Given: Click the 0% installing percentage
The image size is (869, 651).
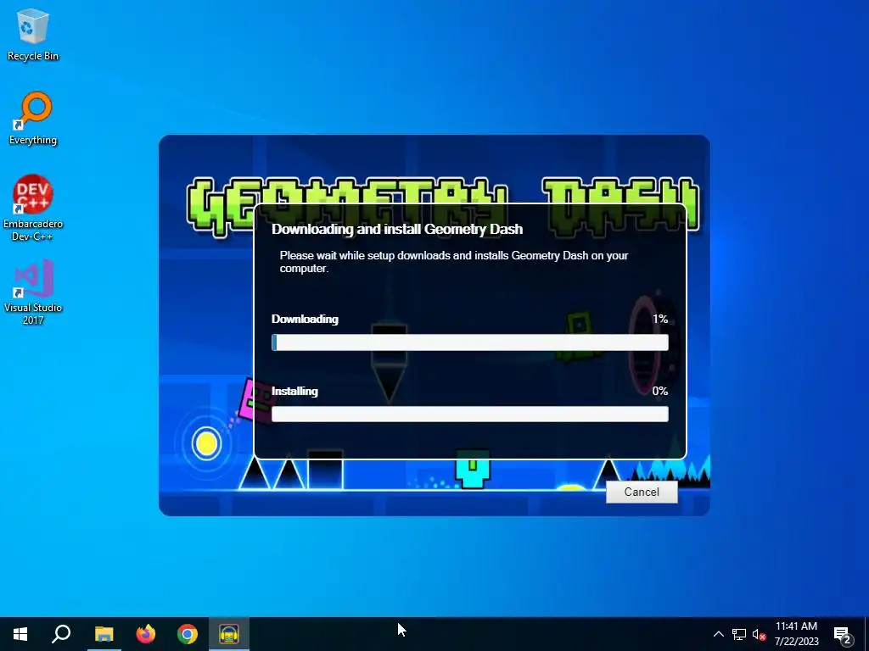Looking at the screenshot, I should 660,391.
